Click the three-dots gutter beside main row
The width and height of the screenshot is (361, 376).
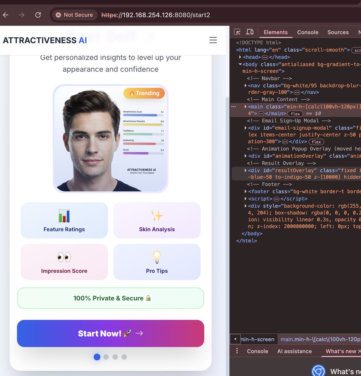pos(233,107)
